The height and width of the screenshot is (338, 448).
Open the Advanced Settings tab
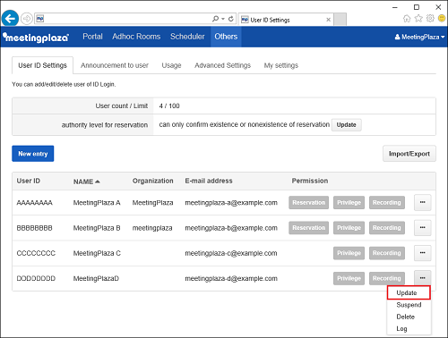point(222,65)
